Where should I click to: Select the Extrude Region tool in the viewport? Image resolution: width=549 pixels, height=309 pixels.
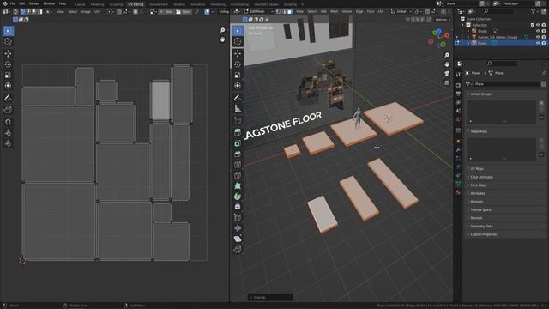[238, 132]
